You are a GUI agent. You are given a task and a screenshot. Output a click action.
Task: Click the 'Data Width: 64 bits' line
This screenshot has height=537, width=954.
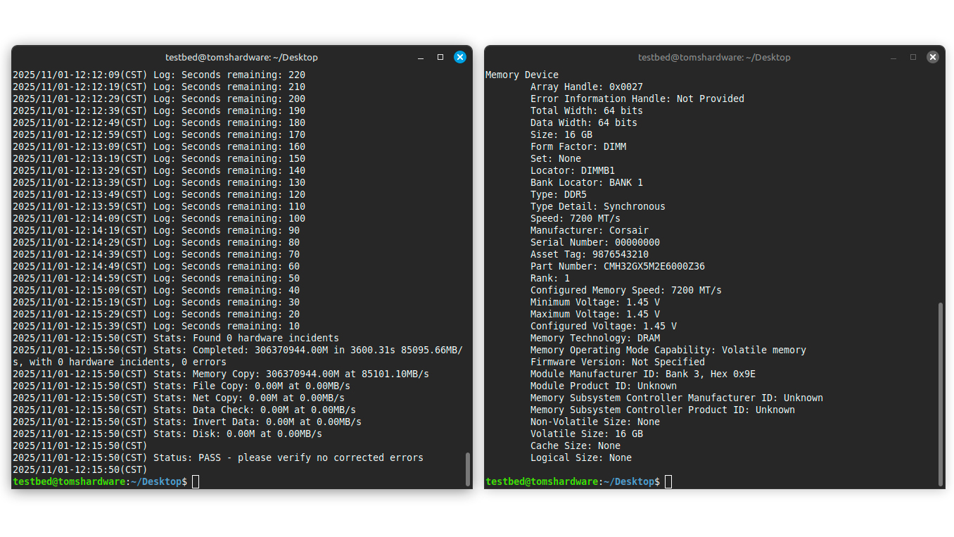click(x=584, y=122)
